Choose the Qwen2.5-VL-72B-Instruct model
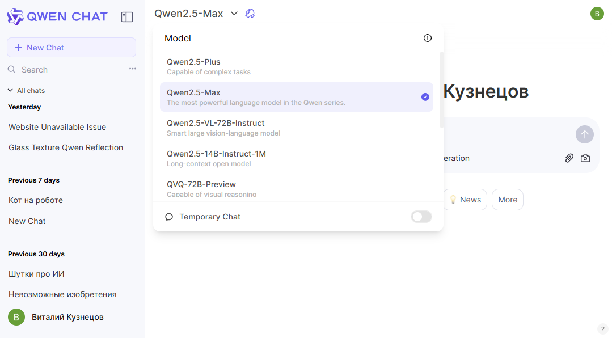This screenshot has width=612, height=338. 296,128
